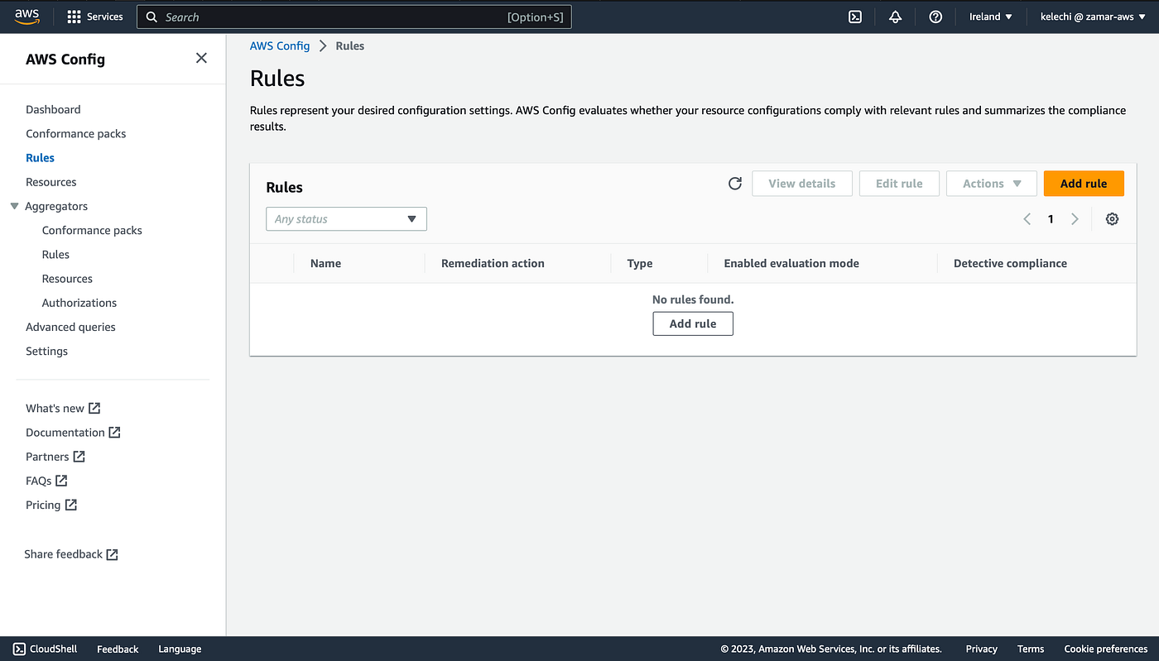This screenshot has height=661, width=1159.
Task: Open the table preferences gear icon
Action: pyautogui.click(x=1112, y=218)
